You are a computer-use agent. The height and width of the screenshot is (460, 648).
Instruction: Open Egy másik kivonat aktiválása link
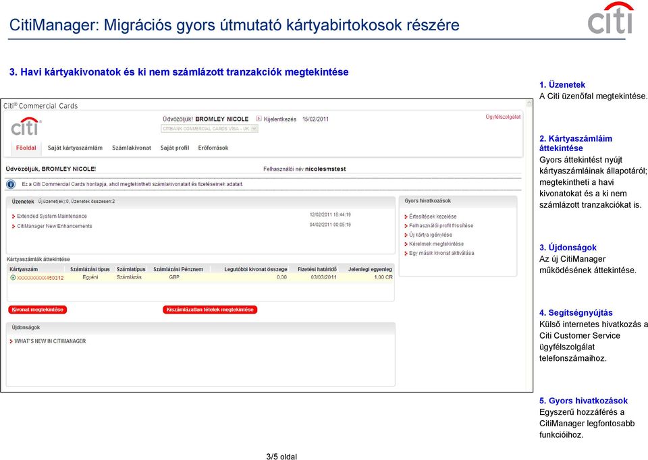(441, 253)
